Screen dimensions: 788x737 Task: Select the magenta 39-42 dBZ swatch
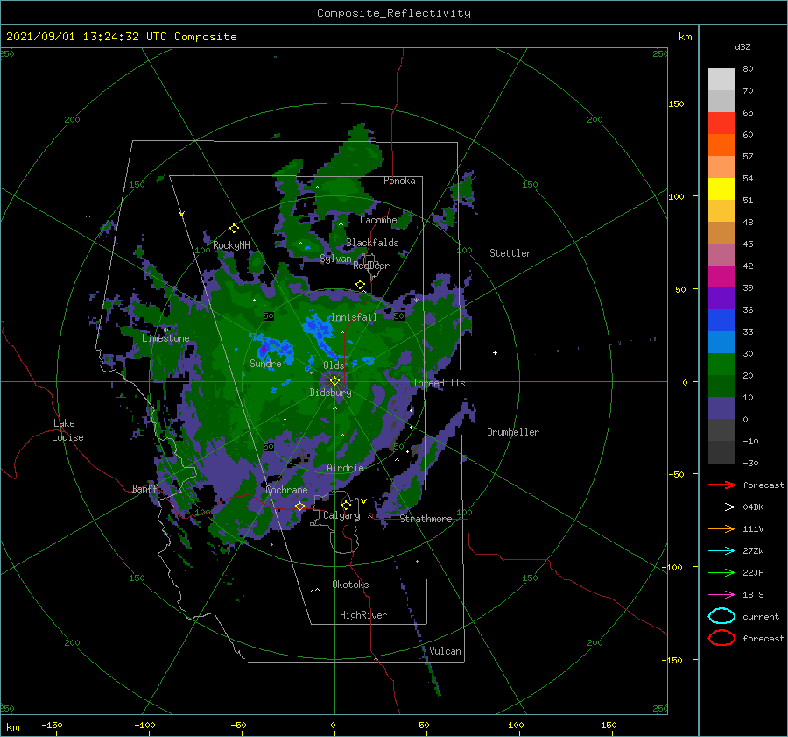(x=721, y=277)
